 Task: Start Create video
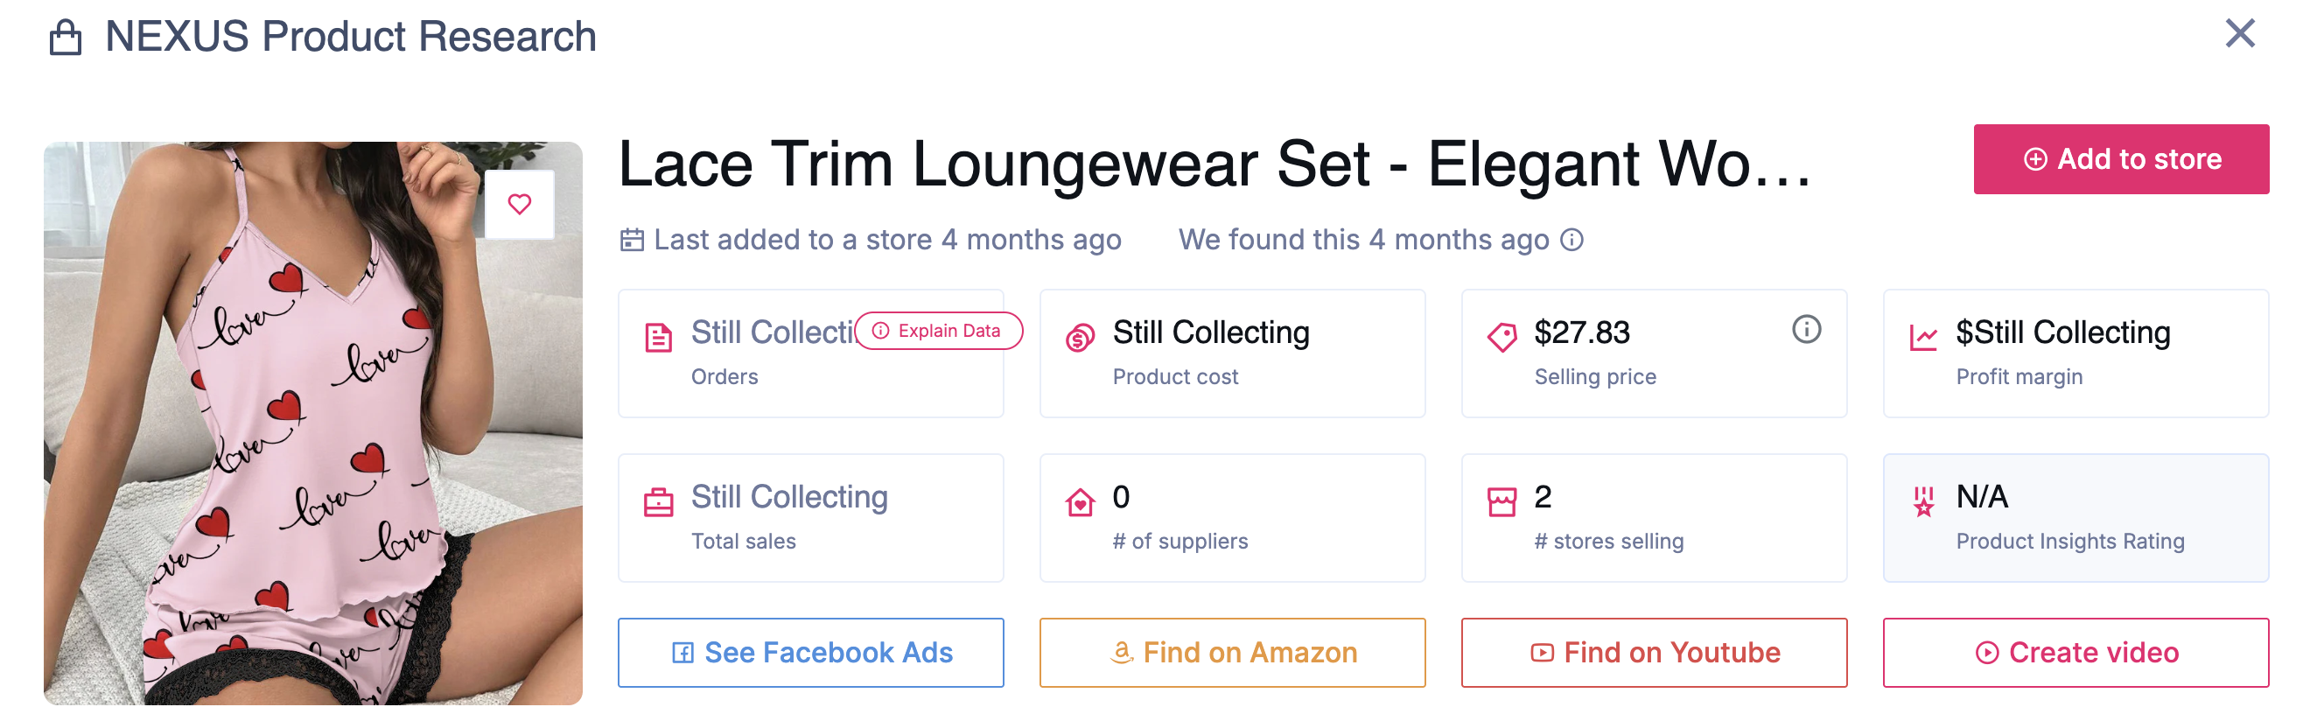point(2076,653)
